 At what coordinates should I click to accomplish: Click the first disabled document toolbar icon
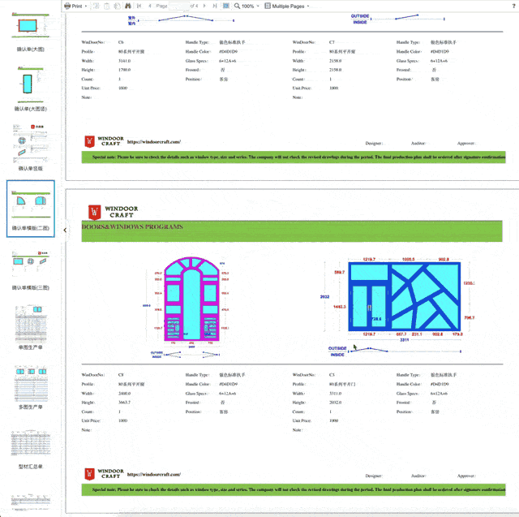tap(97, 6)
